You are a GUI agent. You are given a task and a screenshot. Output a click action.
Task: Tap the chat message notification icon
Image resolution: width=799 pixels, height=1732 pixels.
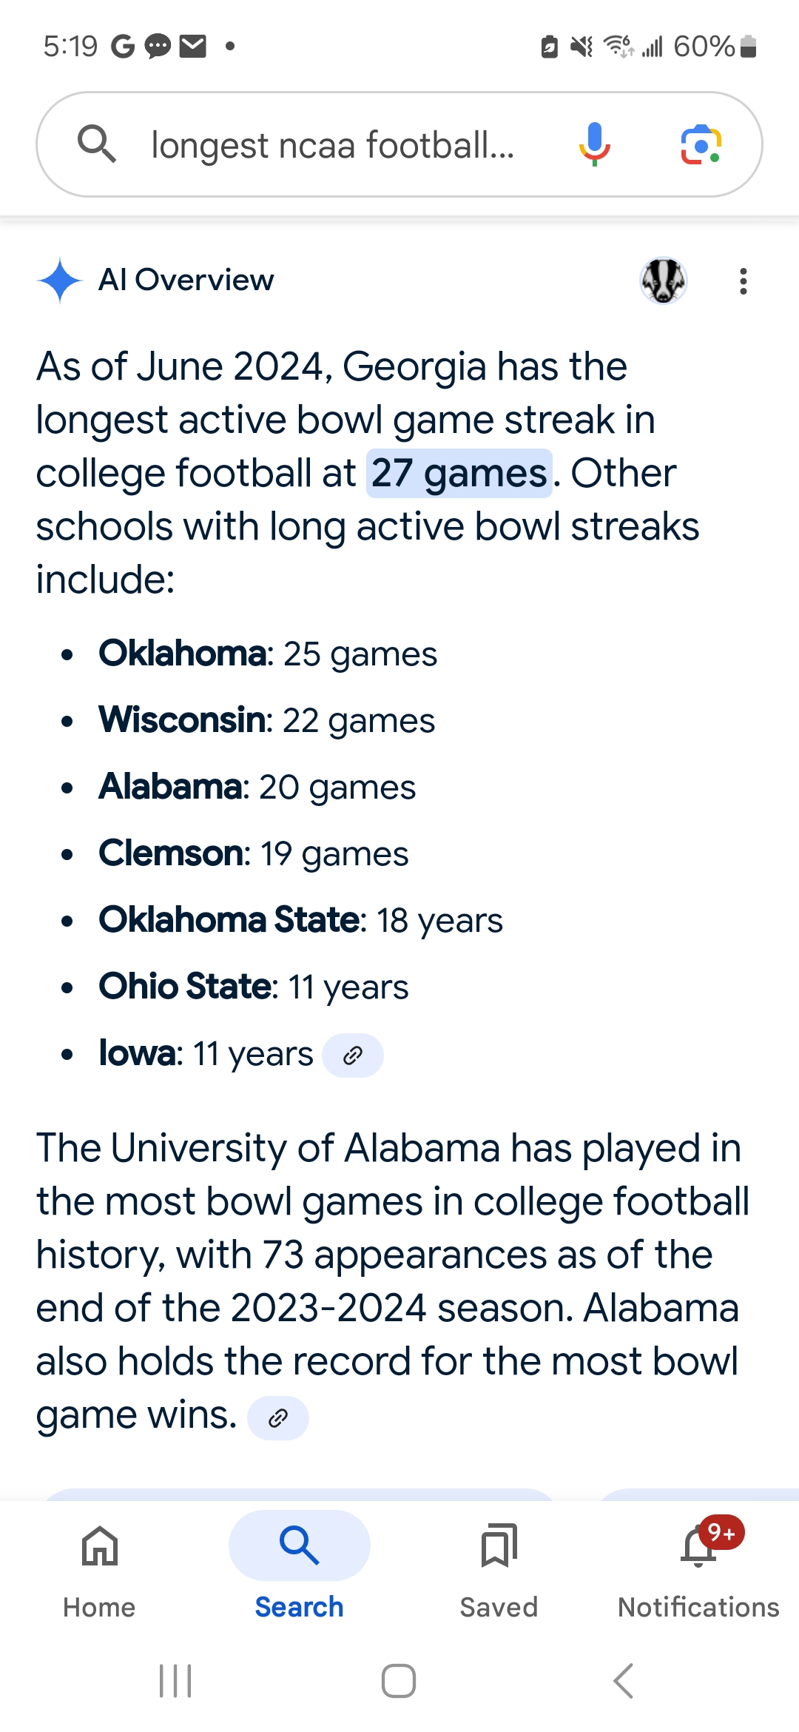click(158, 47)
